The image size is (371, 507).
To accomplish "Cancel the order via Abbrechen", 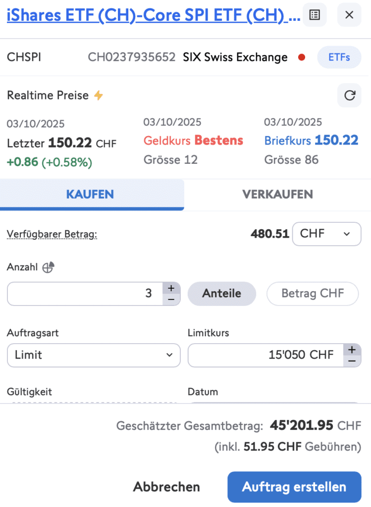I will click(166, 487).
